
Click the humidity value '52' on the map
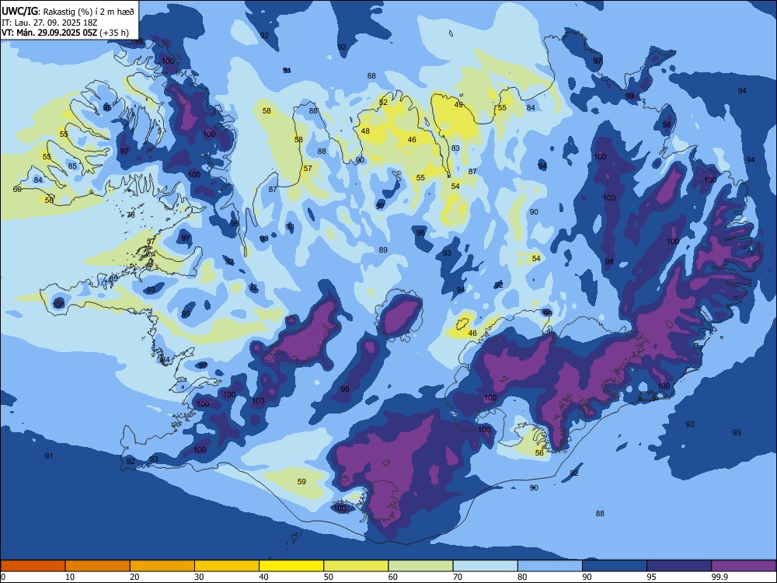coord(383,102)
